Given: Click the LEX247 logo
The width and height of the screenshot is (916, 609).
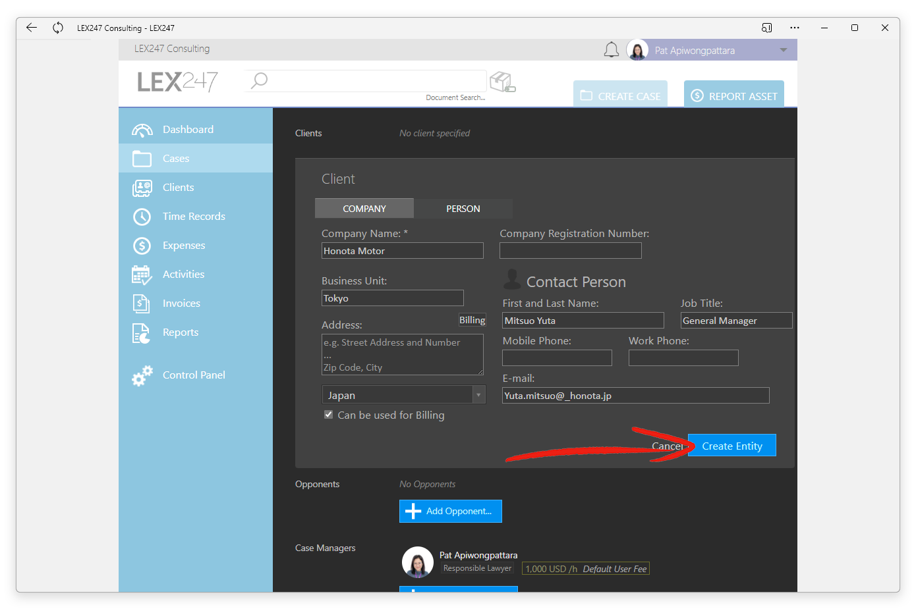Looking at the screenshot, I should pos(177,82).
